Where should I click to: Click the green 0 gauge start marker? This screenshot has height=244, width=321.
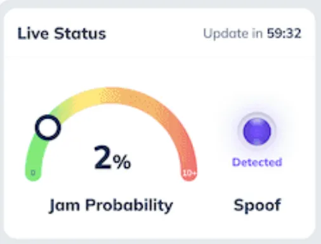(x=33, y=173)
